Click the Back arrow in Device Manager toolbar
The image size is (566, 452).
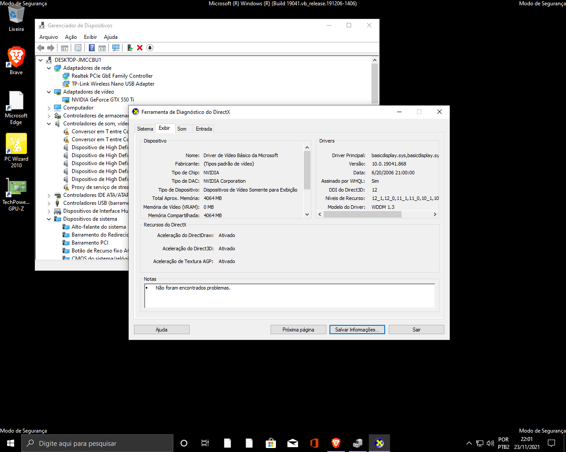(x=41, y=48)
